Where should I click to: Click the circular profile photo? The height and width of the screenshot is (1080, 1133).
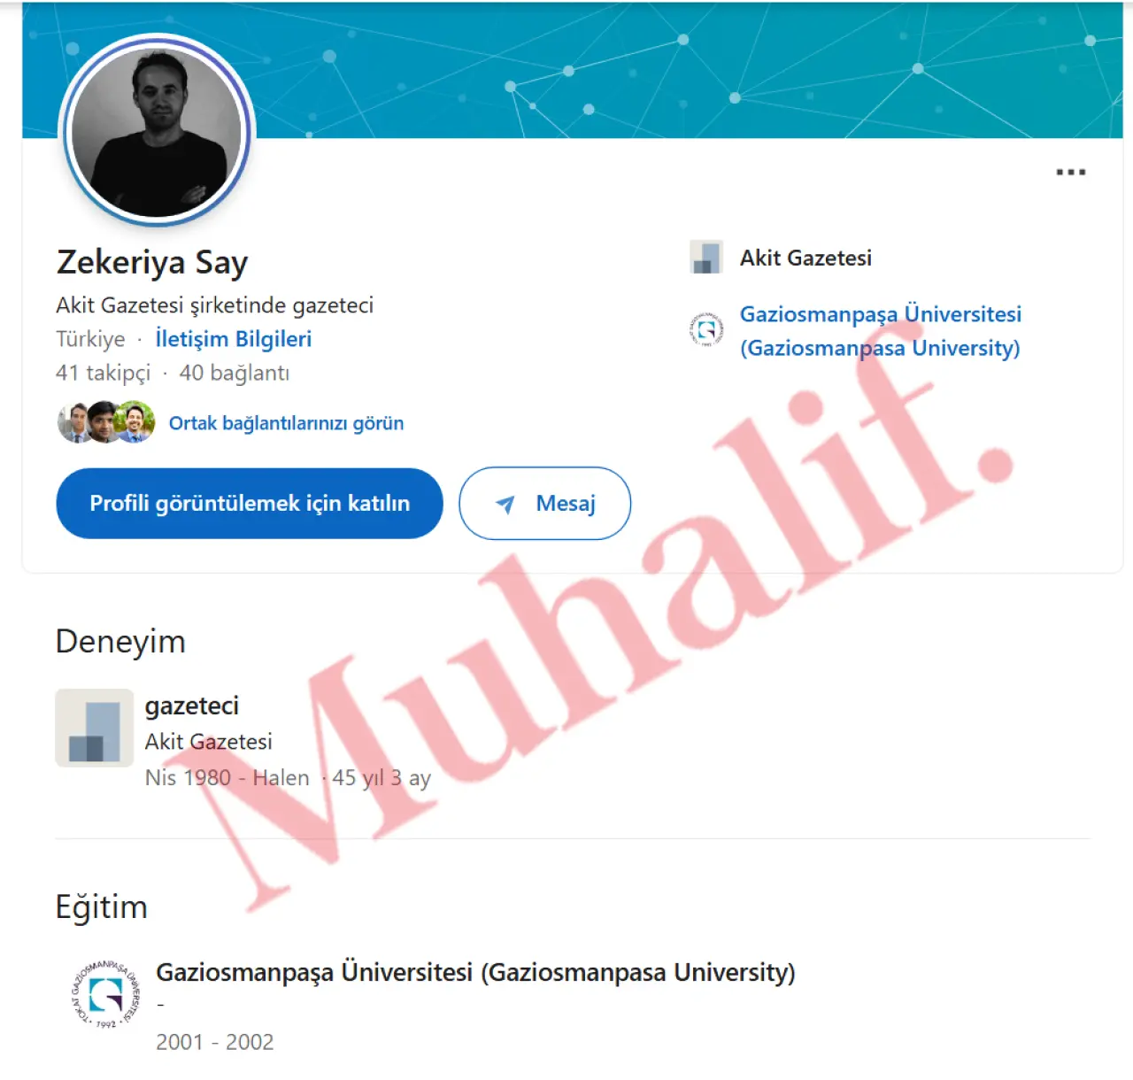point(157,132)
